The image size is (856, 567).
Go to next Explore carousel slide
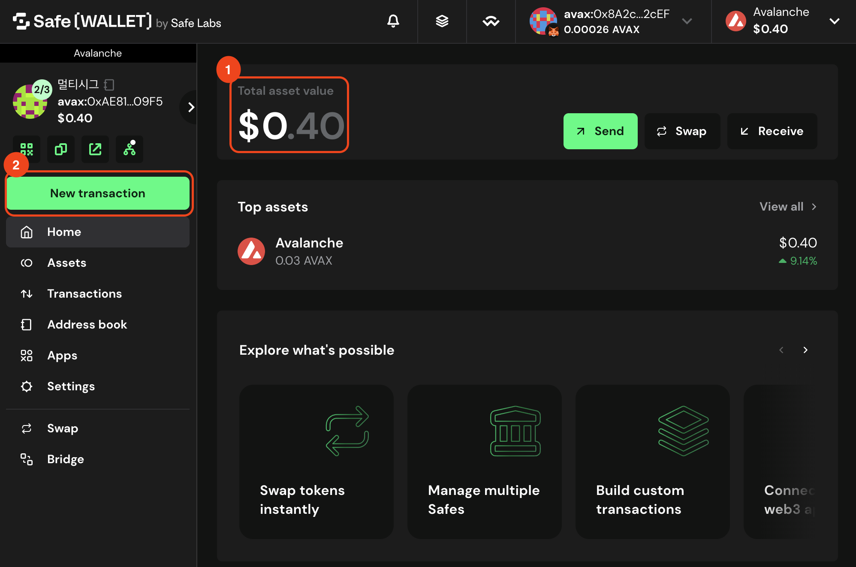click(x=805, y=350)
